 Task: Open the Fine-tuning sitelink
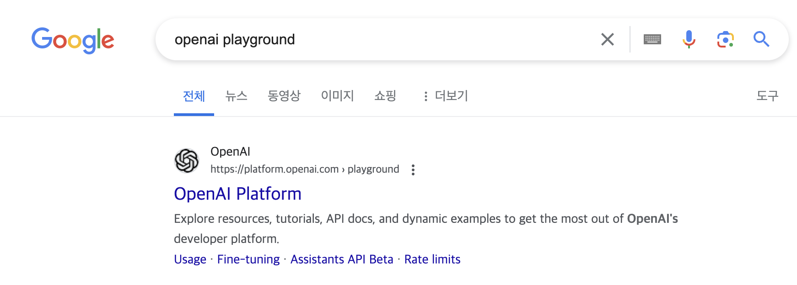(248, 259)
